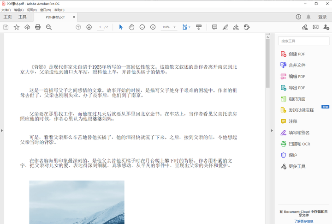Switch to the 主页 tab
The width and height of the screenshot is (332, 224).
coord(8,17)
